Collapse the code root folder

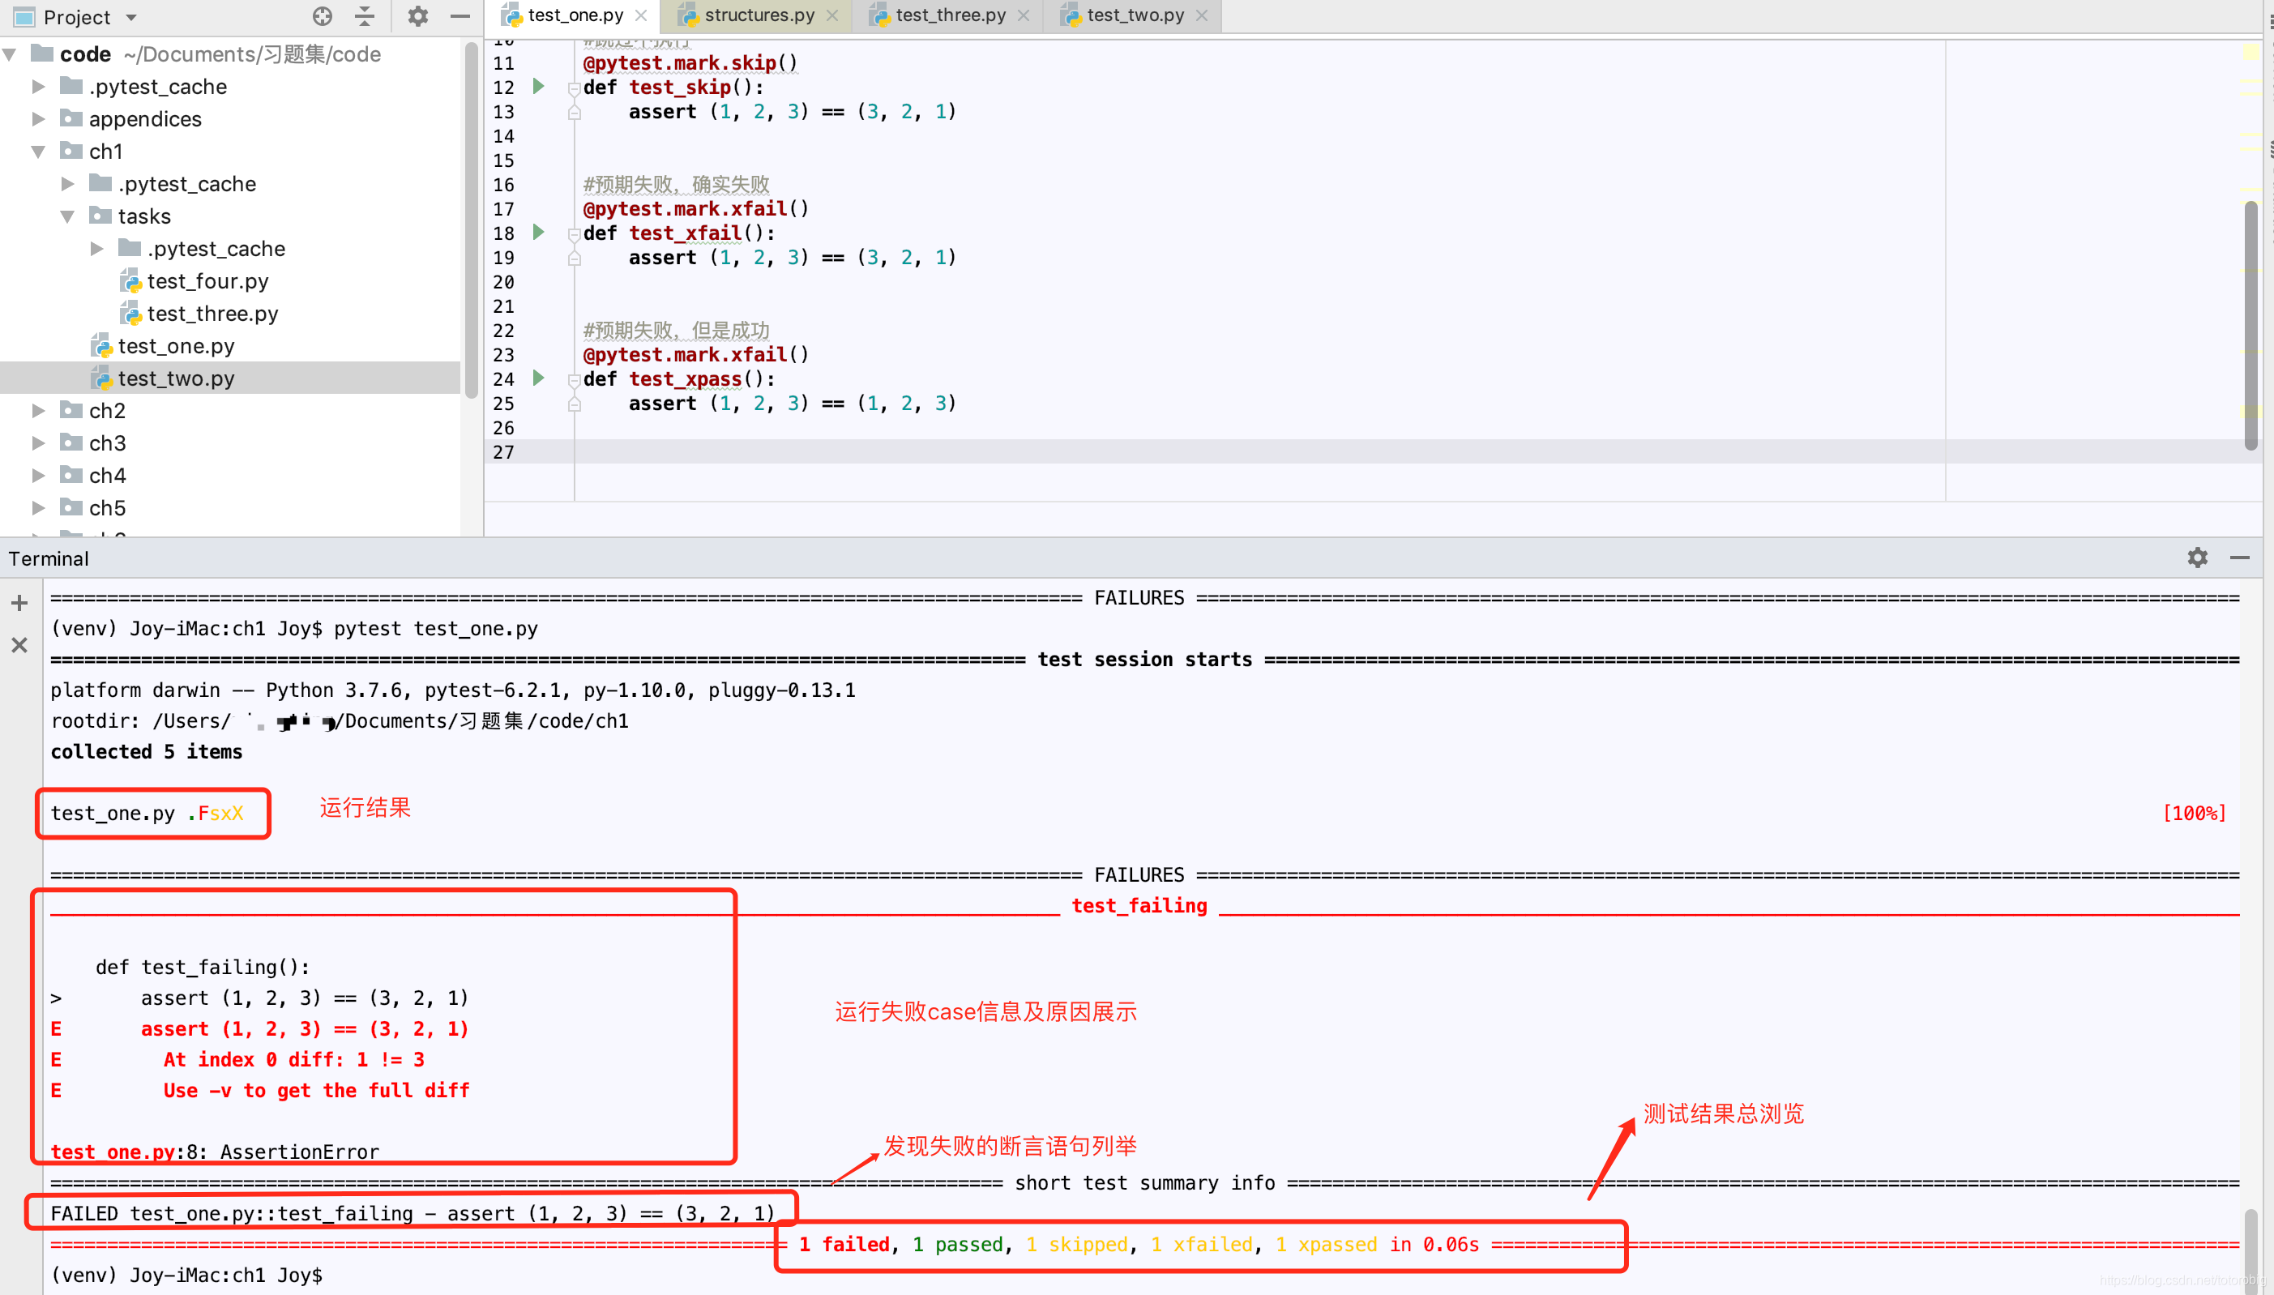point(11,54)
